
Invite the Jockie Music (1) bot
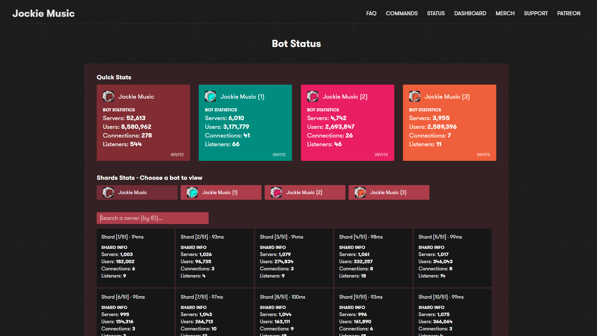click(x=279, y=155)
